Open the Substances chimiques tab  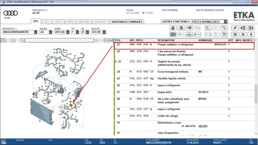(x=127, y=22)
